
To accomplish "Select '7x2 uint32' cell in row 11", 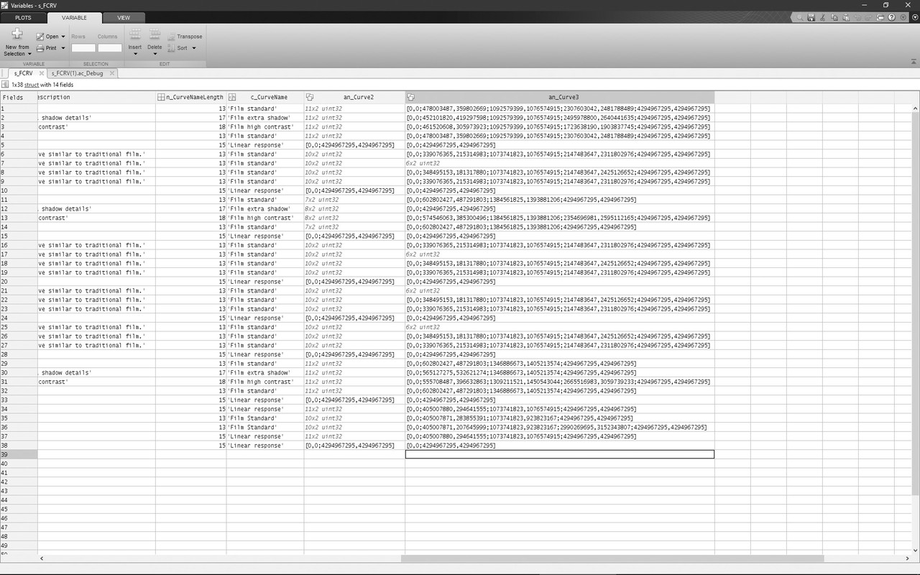I will (354, 200).
